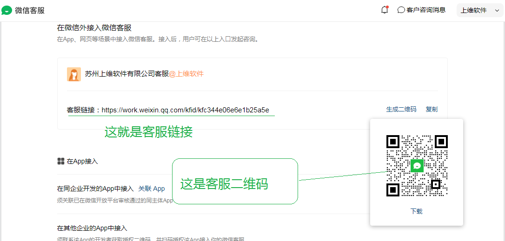This screenshot has height=241, width=505.
Task: Click the 在同企业开发的App中接入 label
Action: (x=95, y=189)
